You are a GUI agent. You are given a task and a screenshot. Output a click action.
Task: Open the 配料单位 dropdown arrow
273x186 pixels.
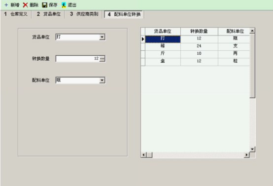click(x=102, y=80)
